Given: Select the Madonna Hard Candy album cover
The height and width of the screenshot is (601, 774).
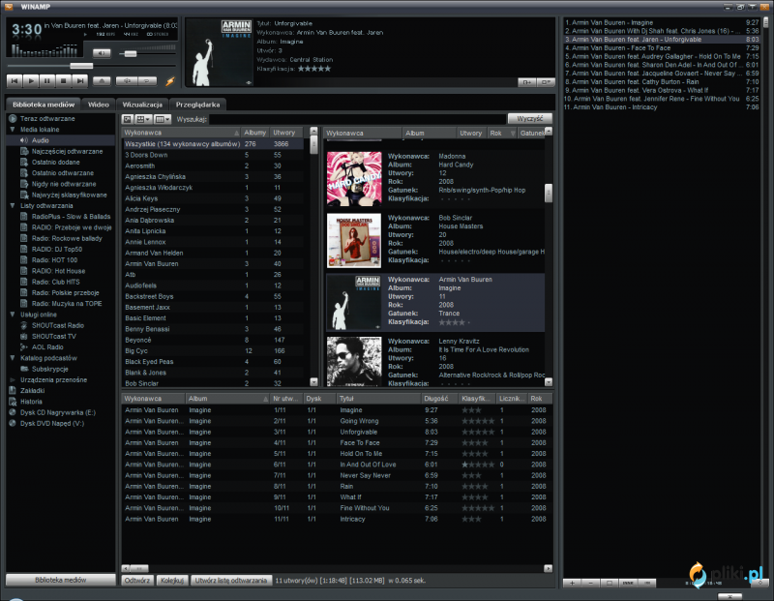Looking at the screenshot, I should click(x=354, y=178).
